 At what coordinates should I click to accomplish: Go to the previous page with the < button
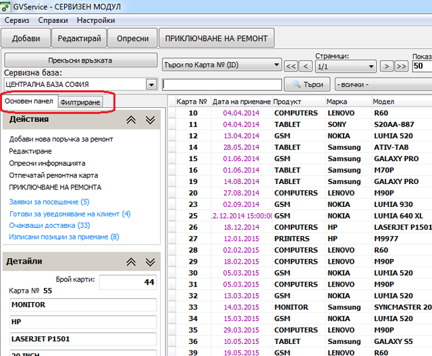click(306, 66)
